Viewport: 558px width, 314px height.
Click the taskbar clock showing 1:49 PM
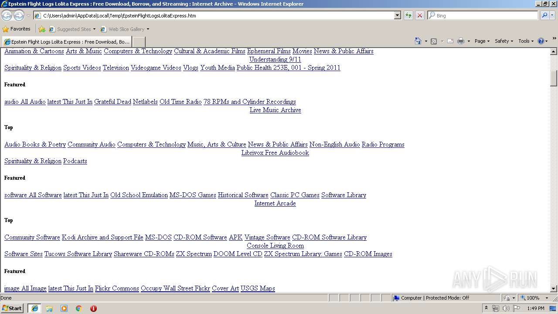tap(535, 308)
